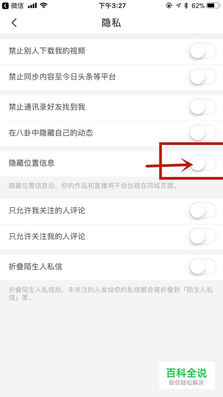Toggle 在八卦中隐藏自己的动态
This screenshot has height=397, width=223.
tap(203, 133)
